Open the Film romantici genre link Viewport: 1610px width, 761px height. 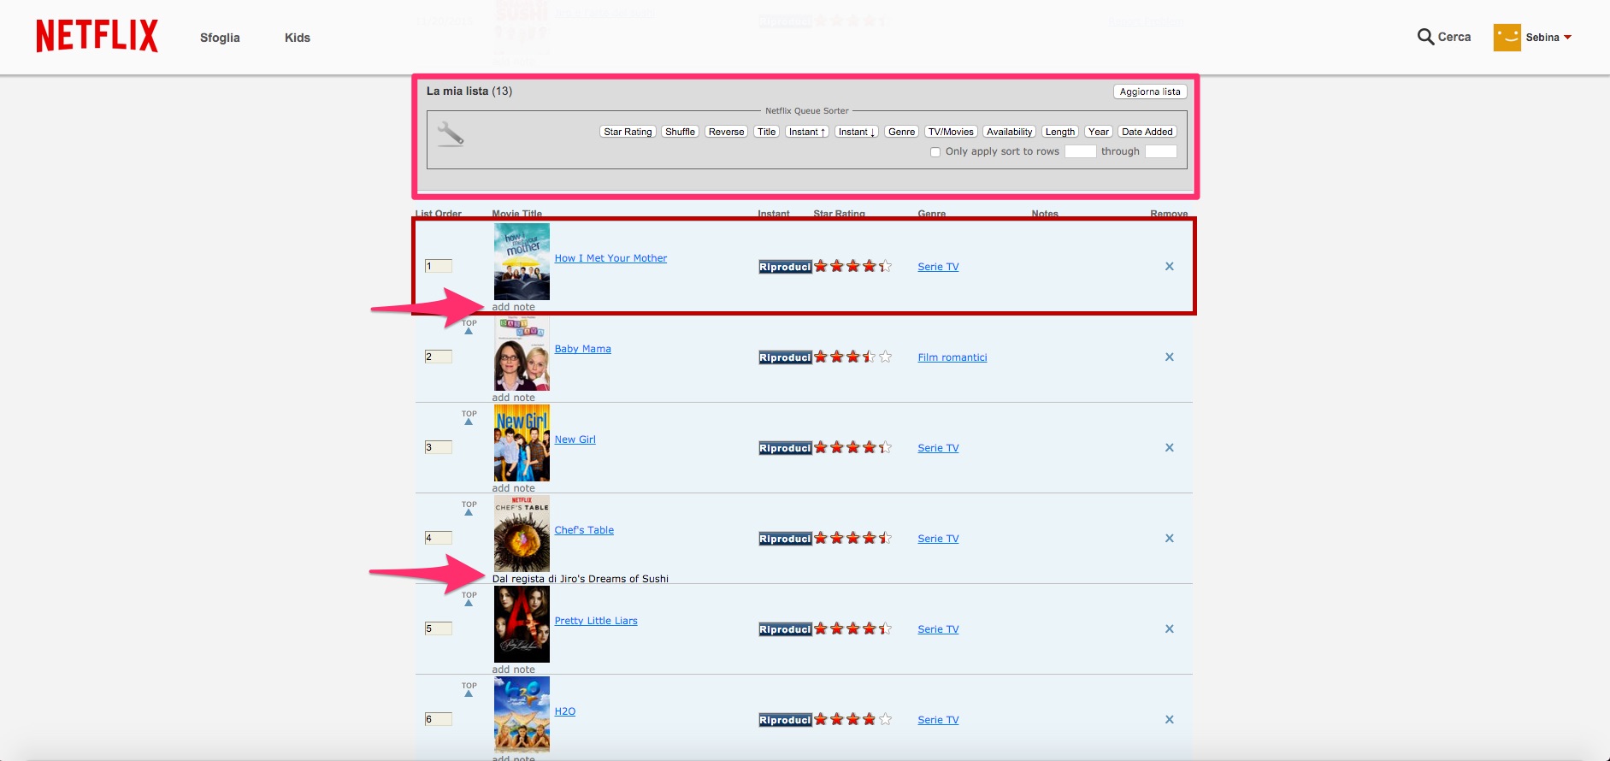pos(952,357)
